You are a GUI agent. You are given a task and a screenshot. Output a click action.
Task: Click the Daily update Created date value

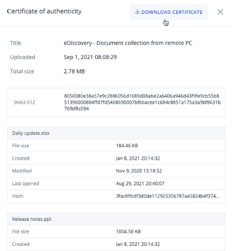[138, 158]
